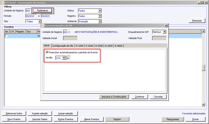209x124 pixels.
Task: Click the 0 eventos selecionados text
Action: pyautogui.click(x=194, y=113)
